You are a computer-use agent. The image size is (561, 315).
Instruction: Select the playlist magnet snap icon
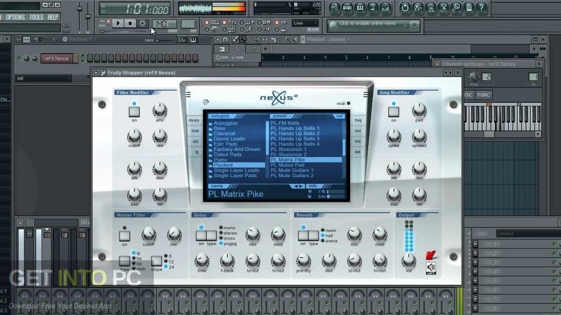[225, 39]
